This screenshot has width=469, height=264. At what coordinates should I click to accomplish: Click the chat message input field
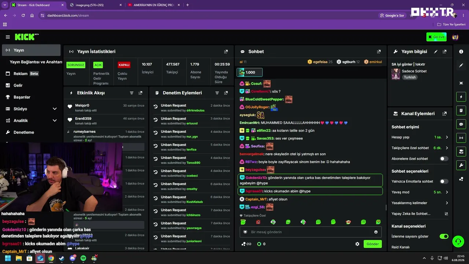311,232
